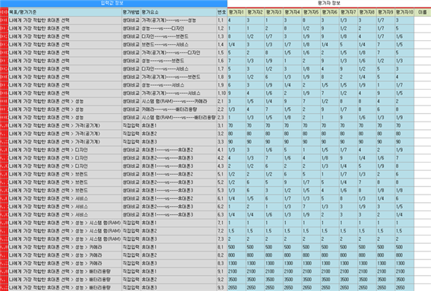Click 평가자1 value 1.5 in row 7,2
The width and height of the screenshot is (431, 291).
coord(236,231)
